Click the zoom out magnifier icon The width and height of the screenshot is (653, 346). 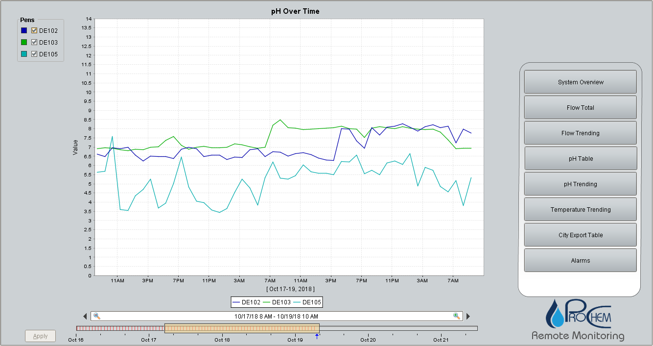(x=97, y=316)
